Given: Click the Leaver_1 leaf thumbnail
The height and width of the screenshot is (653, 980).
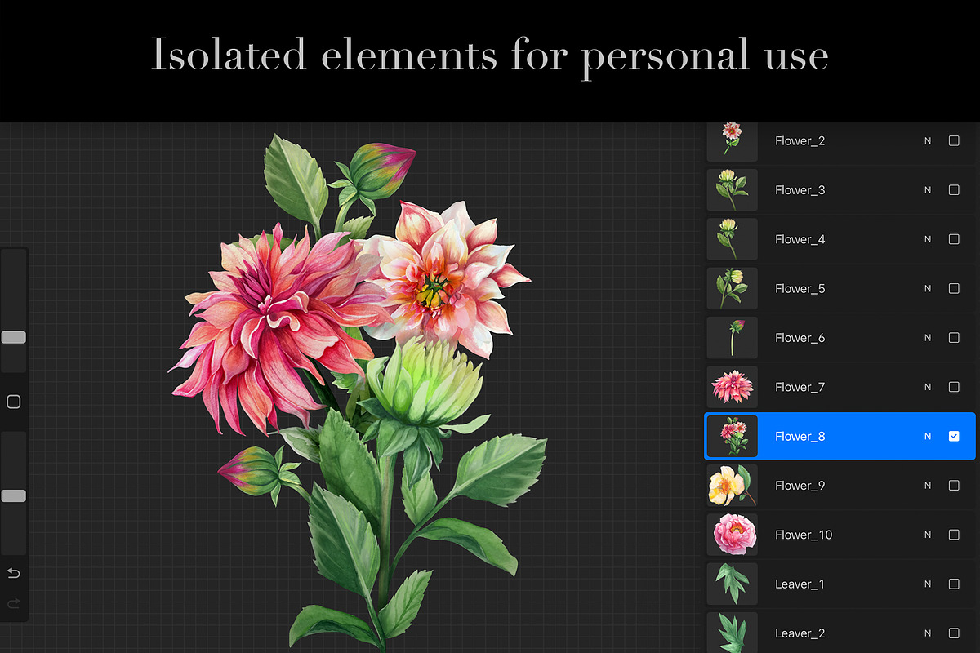Looking at the screenshot, I should pyautogui.click(x=732, y=584).
